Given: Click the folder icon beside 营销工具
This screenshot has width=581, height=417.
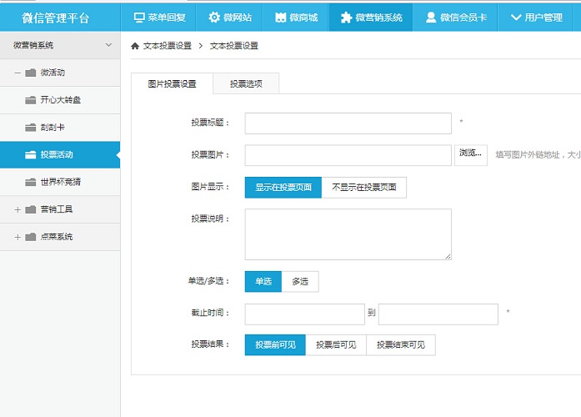Looking at the screenshot, I should (30, 209).
